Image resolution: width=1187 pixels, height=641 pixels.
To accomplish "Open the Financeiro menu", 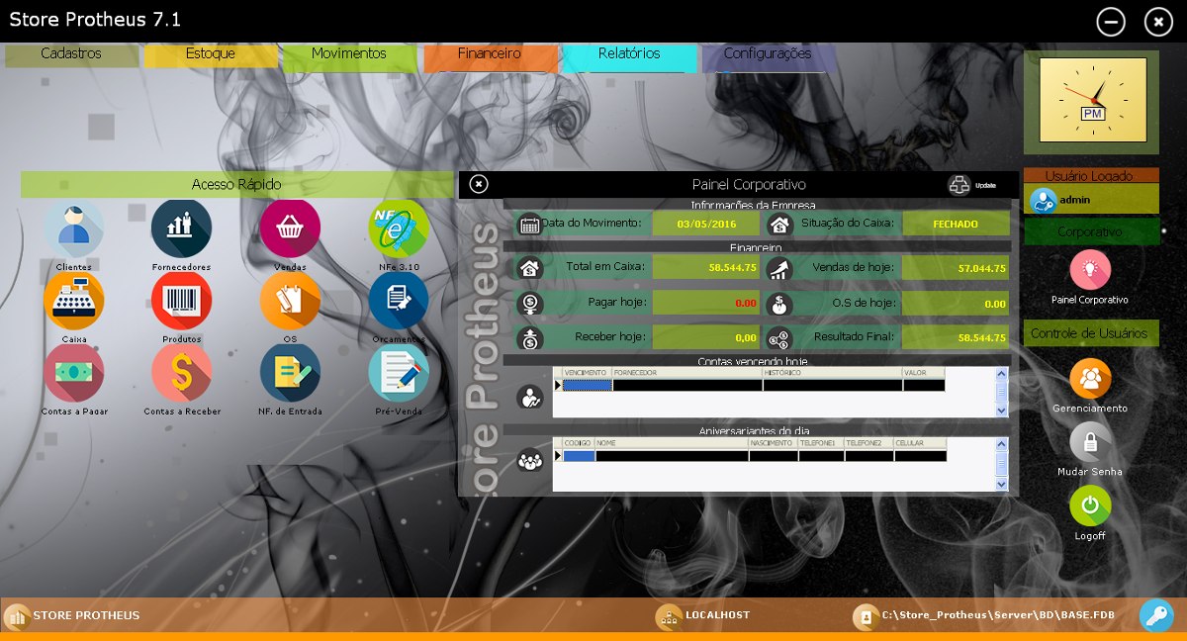I will pyautogui.click(x=490, y=54).
